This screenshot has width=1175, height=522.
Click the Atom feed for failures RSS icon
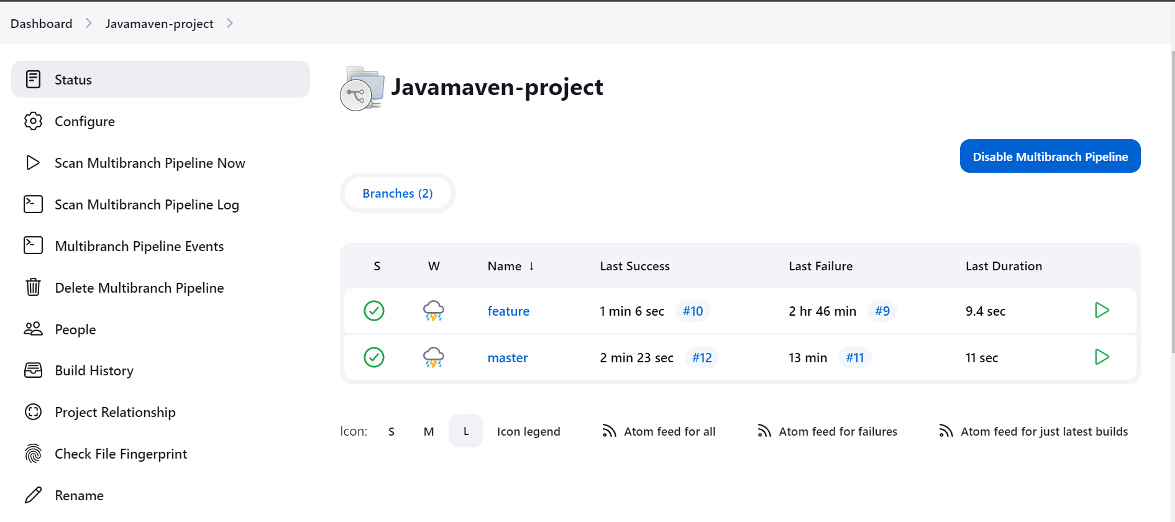click(764, 431)
